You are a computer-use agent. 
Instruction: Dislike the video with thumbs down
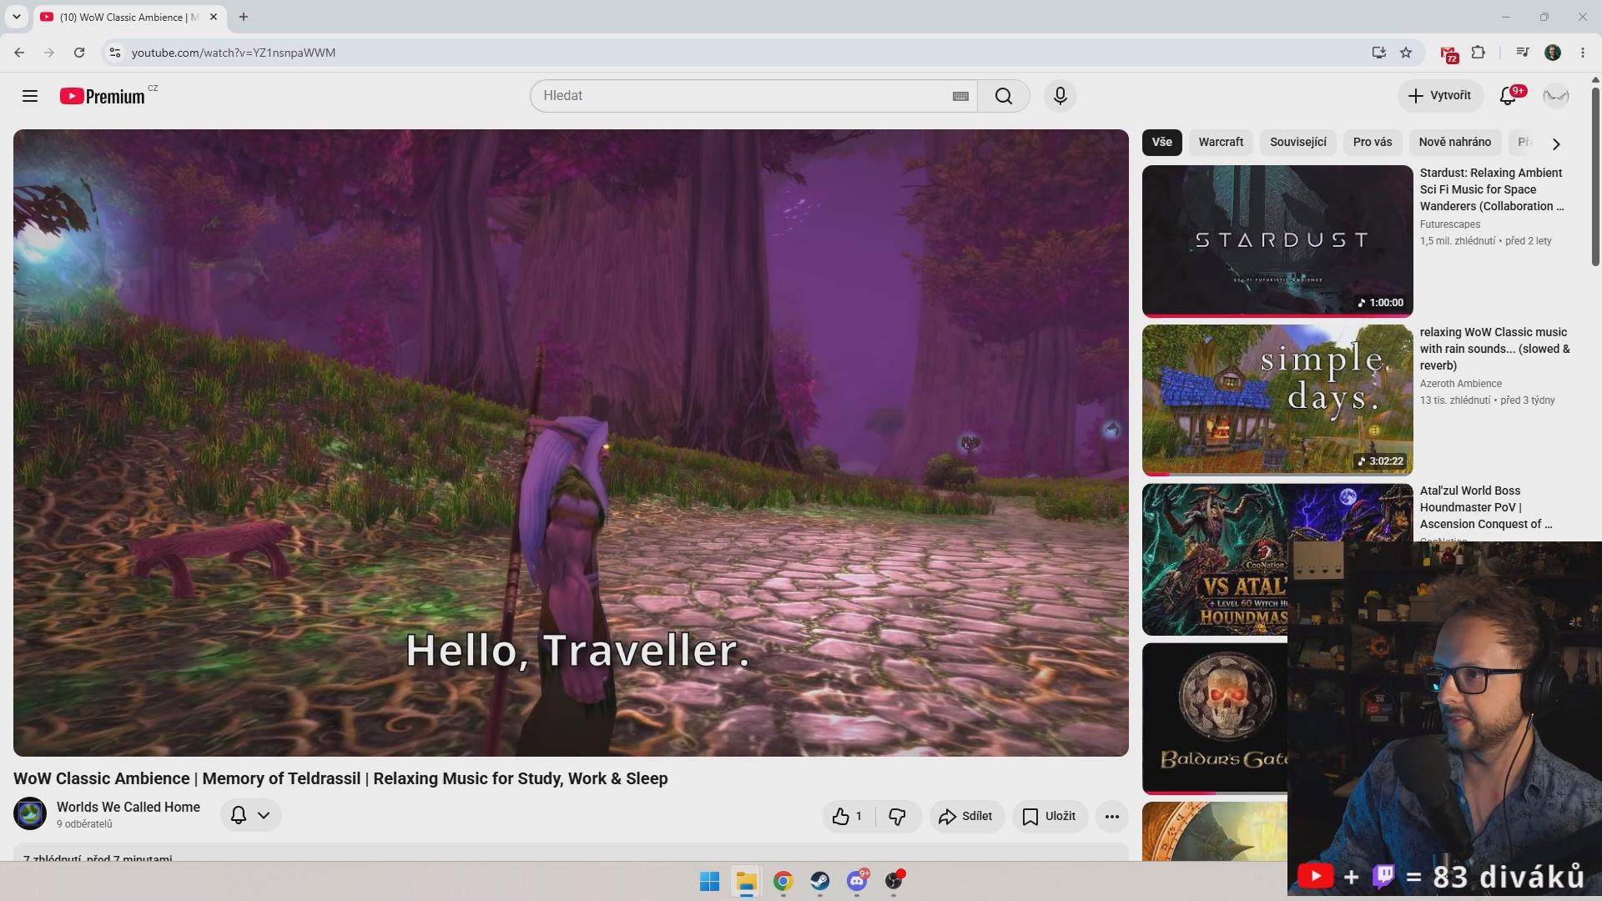(x=898, y=816)
